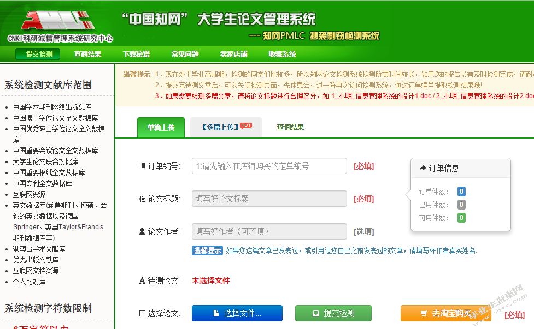Screen dimensions: 534x329
Task: Click 互联网文档资源 list item
Action: (x=36, y=271)
